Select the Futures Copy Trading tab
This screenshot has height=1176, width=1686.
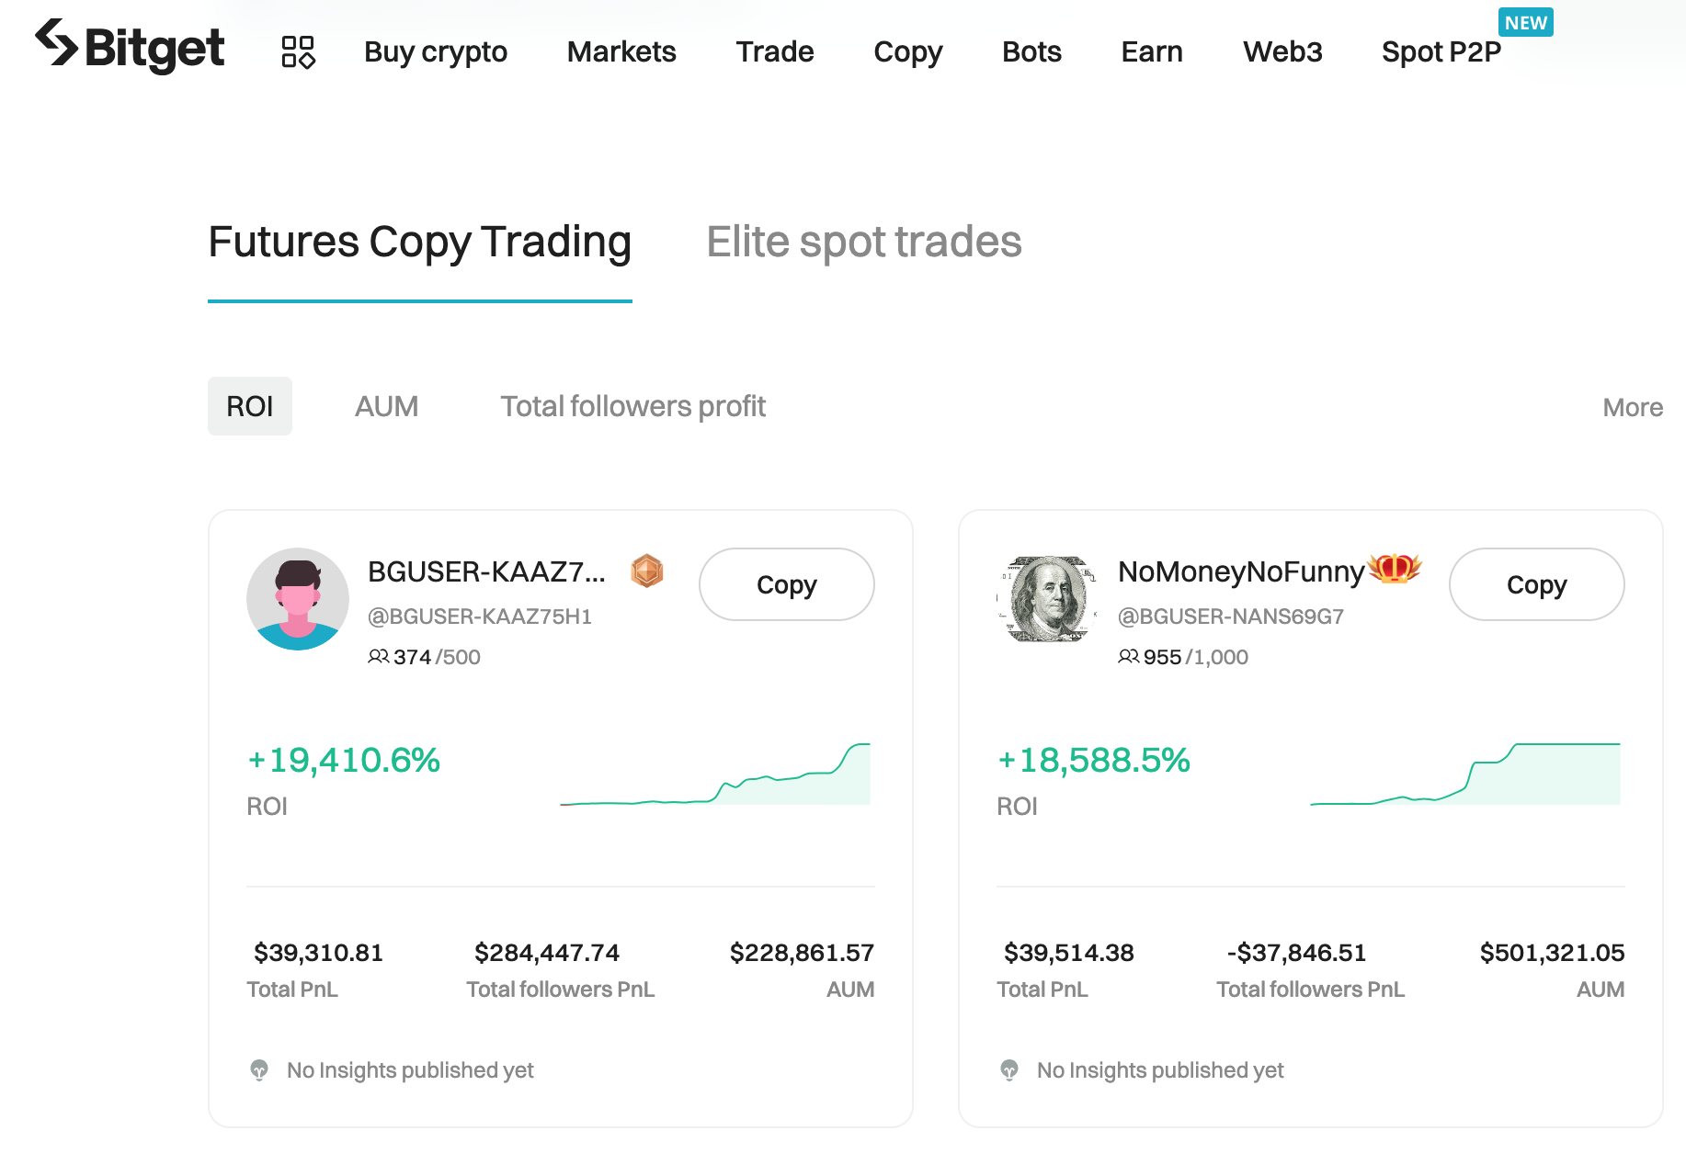(x=420, y=243)
